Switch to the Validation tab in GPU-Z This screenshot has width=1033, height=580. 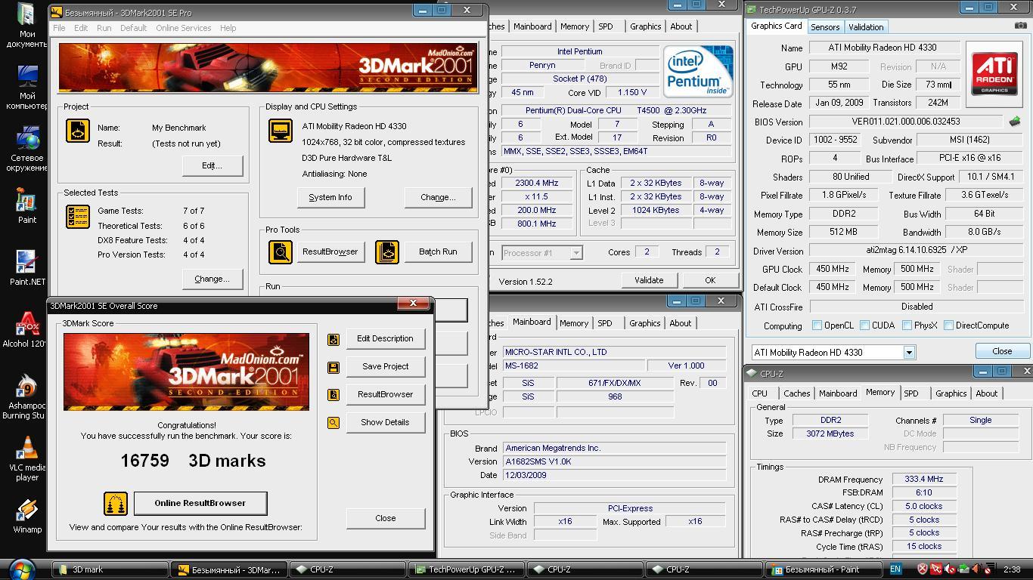(x=866, y=27)
